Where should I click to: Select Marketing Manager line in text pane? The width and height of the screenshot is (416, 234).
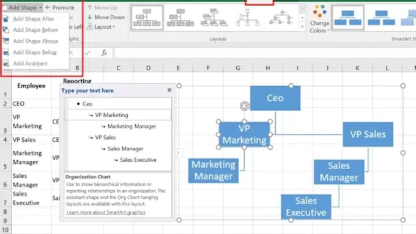[x=132, y=126]
